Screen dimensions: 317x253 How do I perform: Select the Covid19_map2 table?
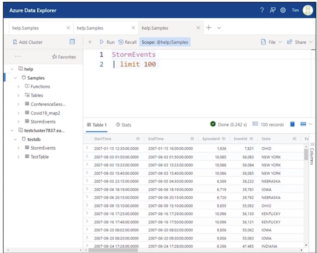coord(45,113)
